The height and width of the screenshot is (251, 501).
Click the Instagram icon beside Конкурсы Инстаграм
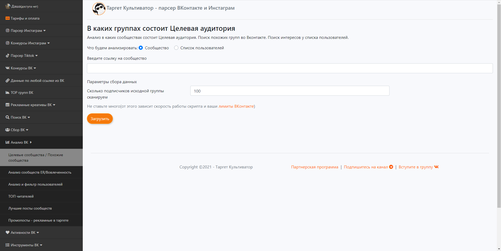(x=8, y=43)
